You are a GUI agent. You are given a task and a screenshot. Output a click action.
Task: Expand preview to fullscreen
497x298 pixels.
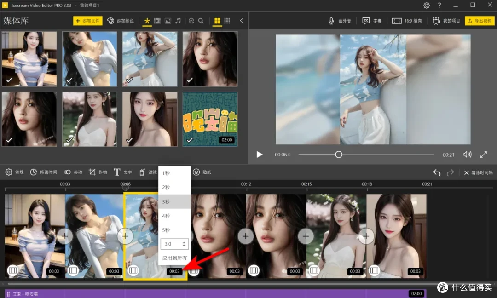click(483, 155)
